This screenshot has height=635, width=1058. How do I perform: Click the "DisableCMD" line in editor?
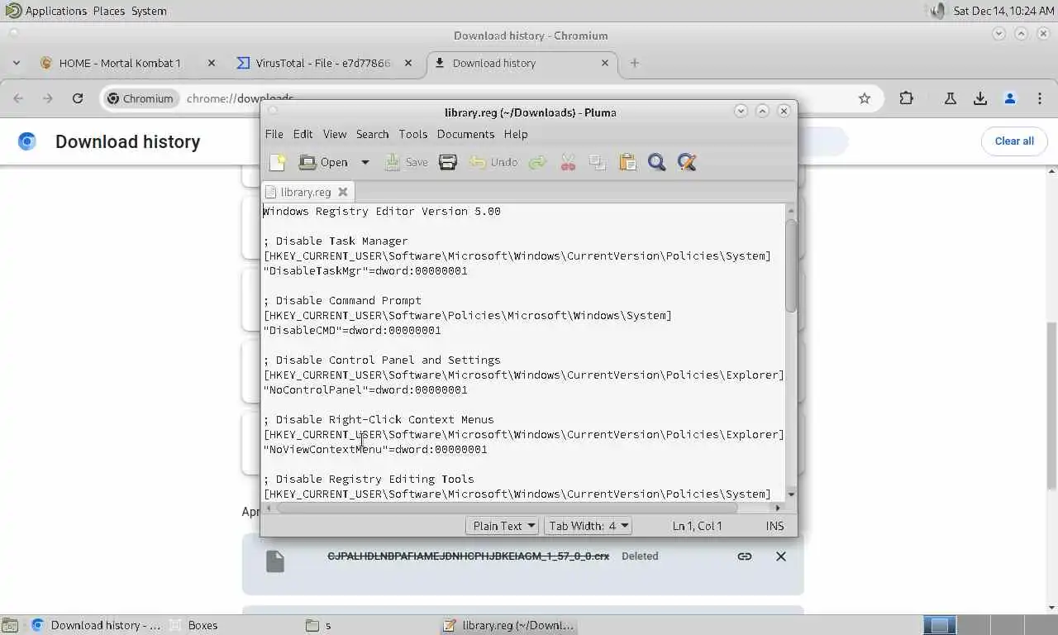click(352, 330)
